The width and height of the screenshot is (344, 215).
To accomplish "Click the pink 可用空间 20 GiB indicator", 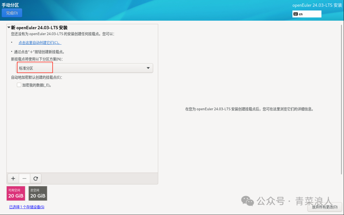I will (x=16, y=193).
